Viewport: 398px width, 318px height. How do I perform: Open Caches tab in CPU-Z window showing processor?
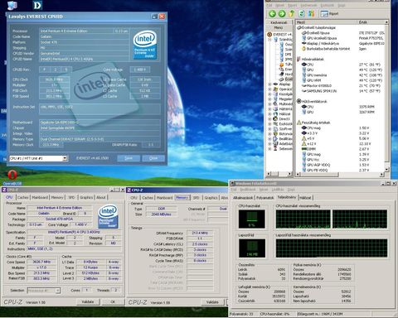(x=22, y=197)
